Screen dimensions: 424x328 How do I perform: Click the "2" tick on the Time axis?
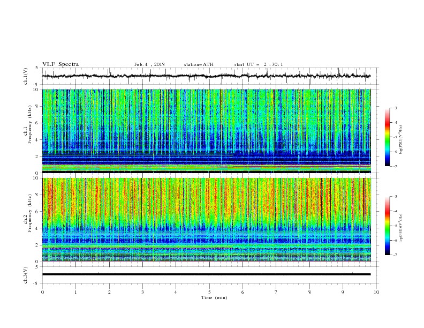pyautogui.click(x=109, y=292)
